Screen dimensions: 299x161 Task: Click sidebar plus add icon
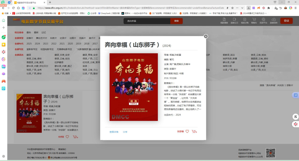[x=3, y=28]
